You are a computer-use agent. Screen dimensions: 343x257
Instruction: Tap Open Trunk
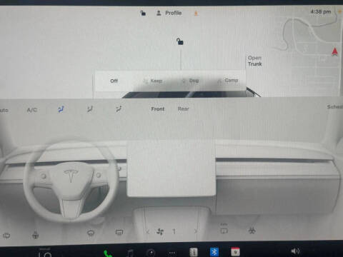click(x=255, y=61)
